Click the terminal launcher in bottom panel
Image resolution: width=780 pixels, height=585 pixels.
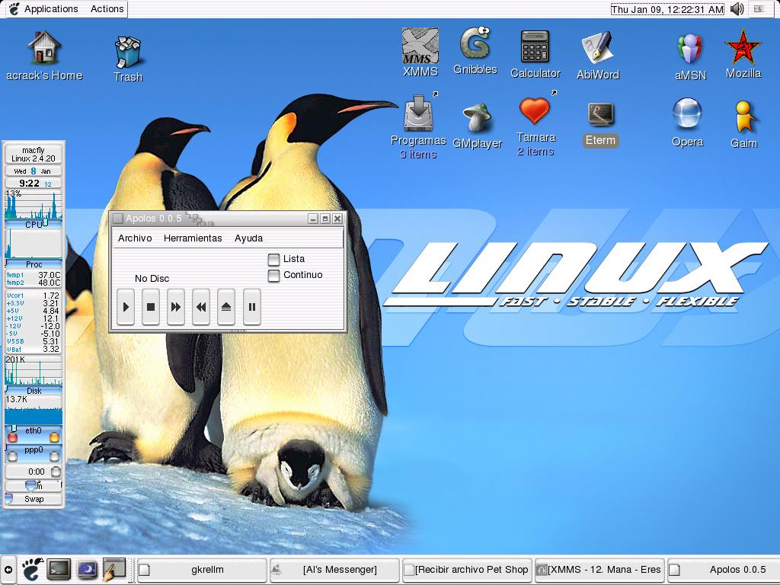point(59,569)
